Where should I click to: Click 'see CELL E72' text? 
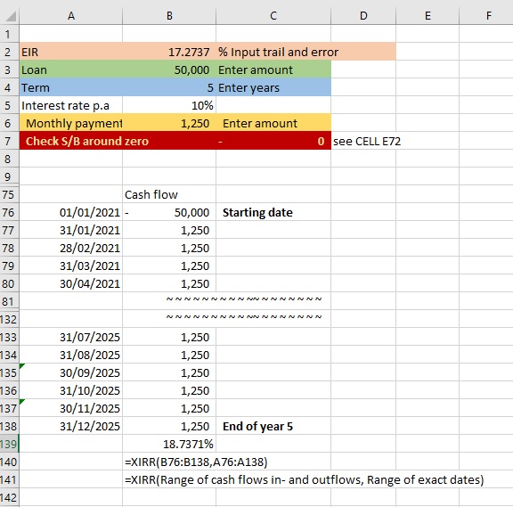pos(367,141)
